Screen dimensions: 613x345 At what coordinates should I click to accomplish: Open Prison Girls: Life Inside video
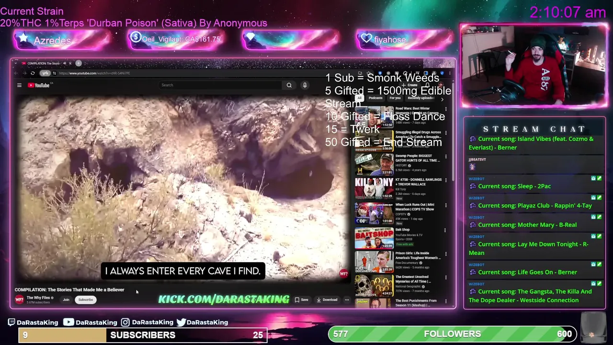(418, 255)
